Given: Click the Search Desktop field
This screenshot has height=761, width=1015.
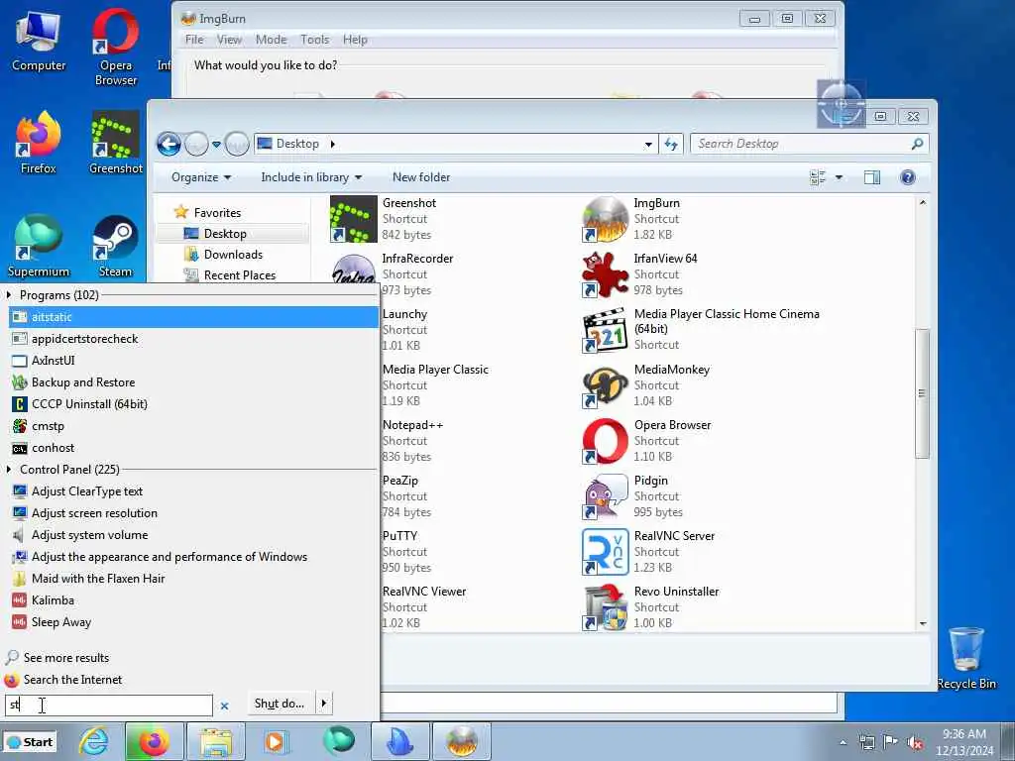Looking at the screenshot, I should [x=810, y=144].
